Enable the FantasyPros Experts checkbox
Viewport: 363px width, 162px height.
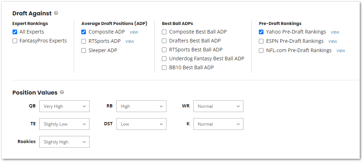(15, 41)
